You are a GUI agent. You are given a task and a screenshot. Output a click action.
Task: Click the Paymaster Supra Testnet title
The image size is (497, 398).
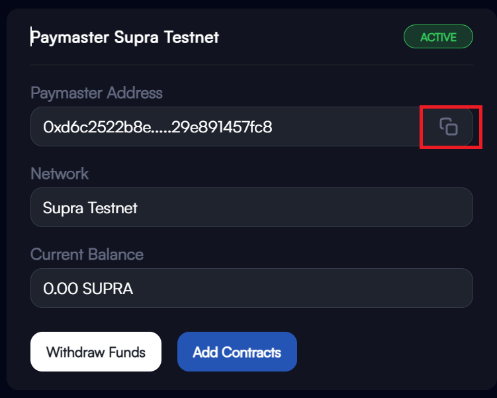pyautogui.click(x=124, y=38)
